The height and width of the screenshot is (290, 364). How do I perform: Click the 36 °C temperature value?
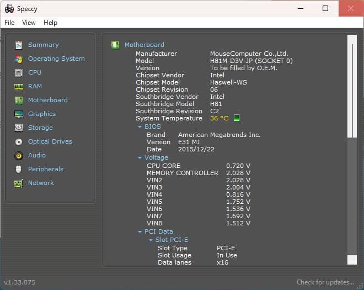click(219, 118)
